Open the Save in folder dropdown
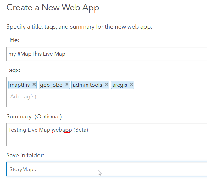Viewport: 207px width, 183px height. coord(107,170)
